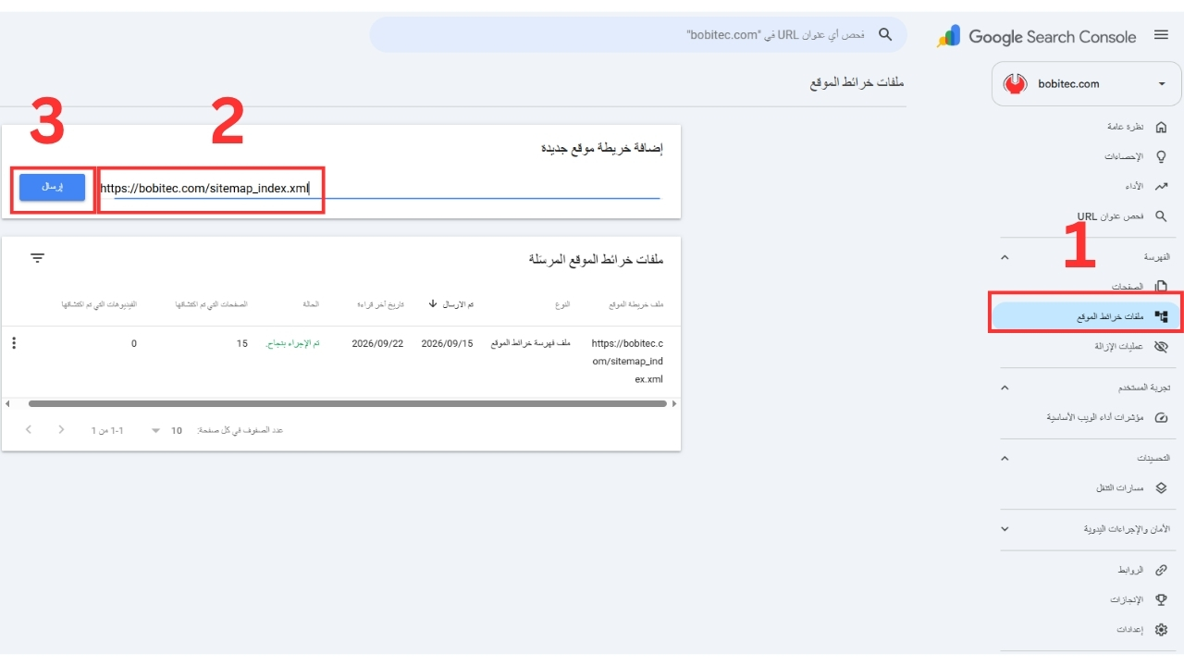Open the submitted sitemaps filter icon
This screenshot has width=1184, height=666.
point(37,258)
